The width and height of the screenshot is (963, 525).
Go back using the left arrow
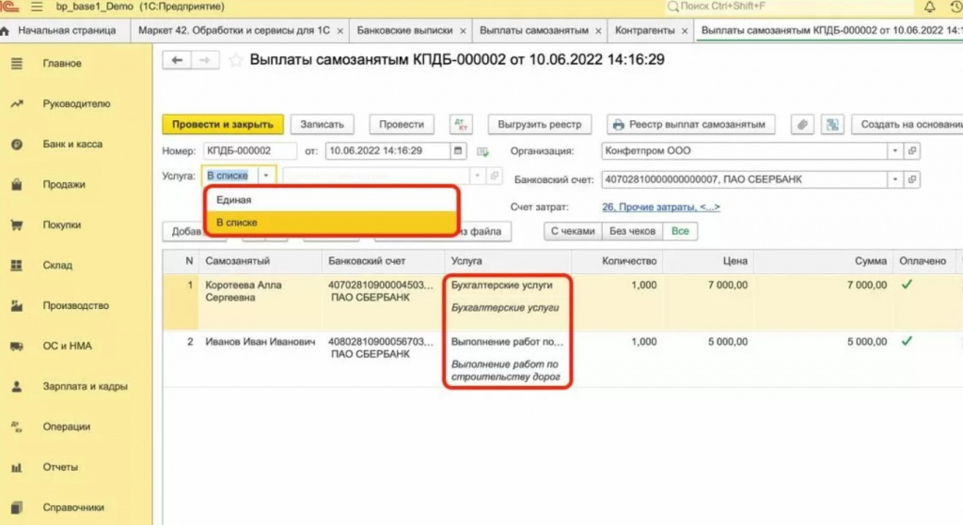pyautogui.click(x=178, y=60)
